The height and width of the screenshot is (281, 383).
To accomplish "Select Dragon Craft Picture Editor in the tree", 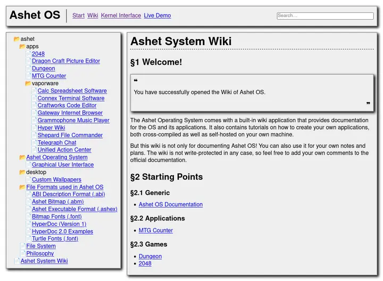I will click(x=65, y=61).
